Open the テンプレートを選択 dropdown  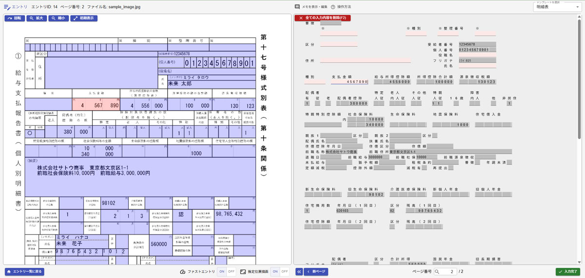point(557,6)
